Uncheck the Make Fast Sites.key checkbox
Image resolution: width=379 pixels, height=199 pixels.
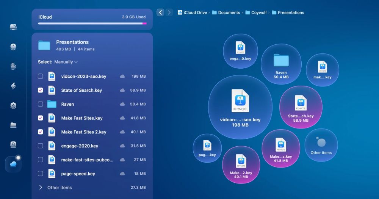[41, 118]
